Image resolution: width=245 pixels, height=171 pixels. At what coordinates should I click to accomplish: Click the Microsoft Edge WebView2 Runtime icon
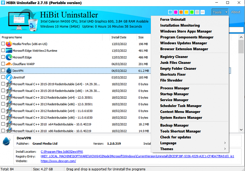pos(9,50)
